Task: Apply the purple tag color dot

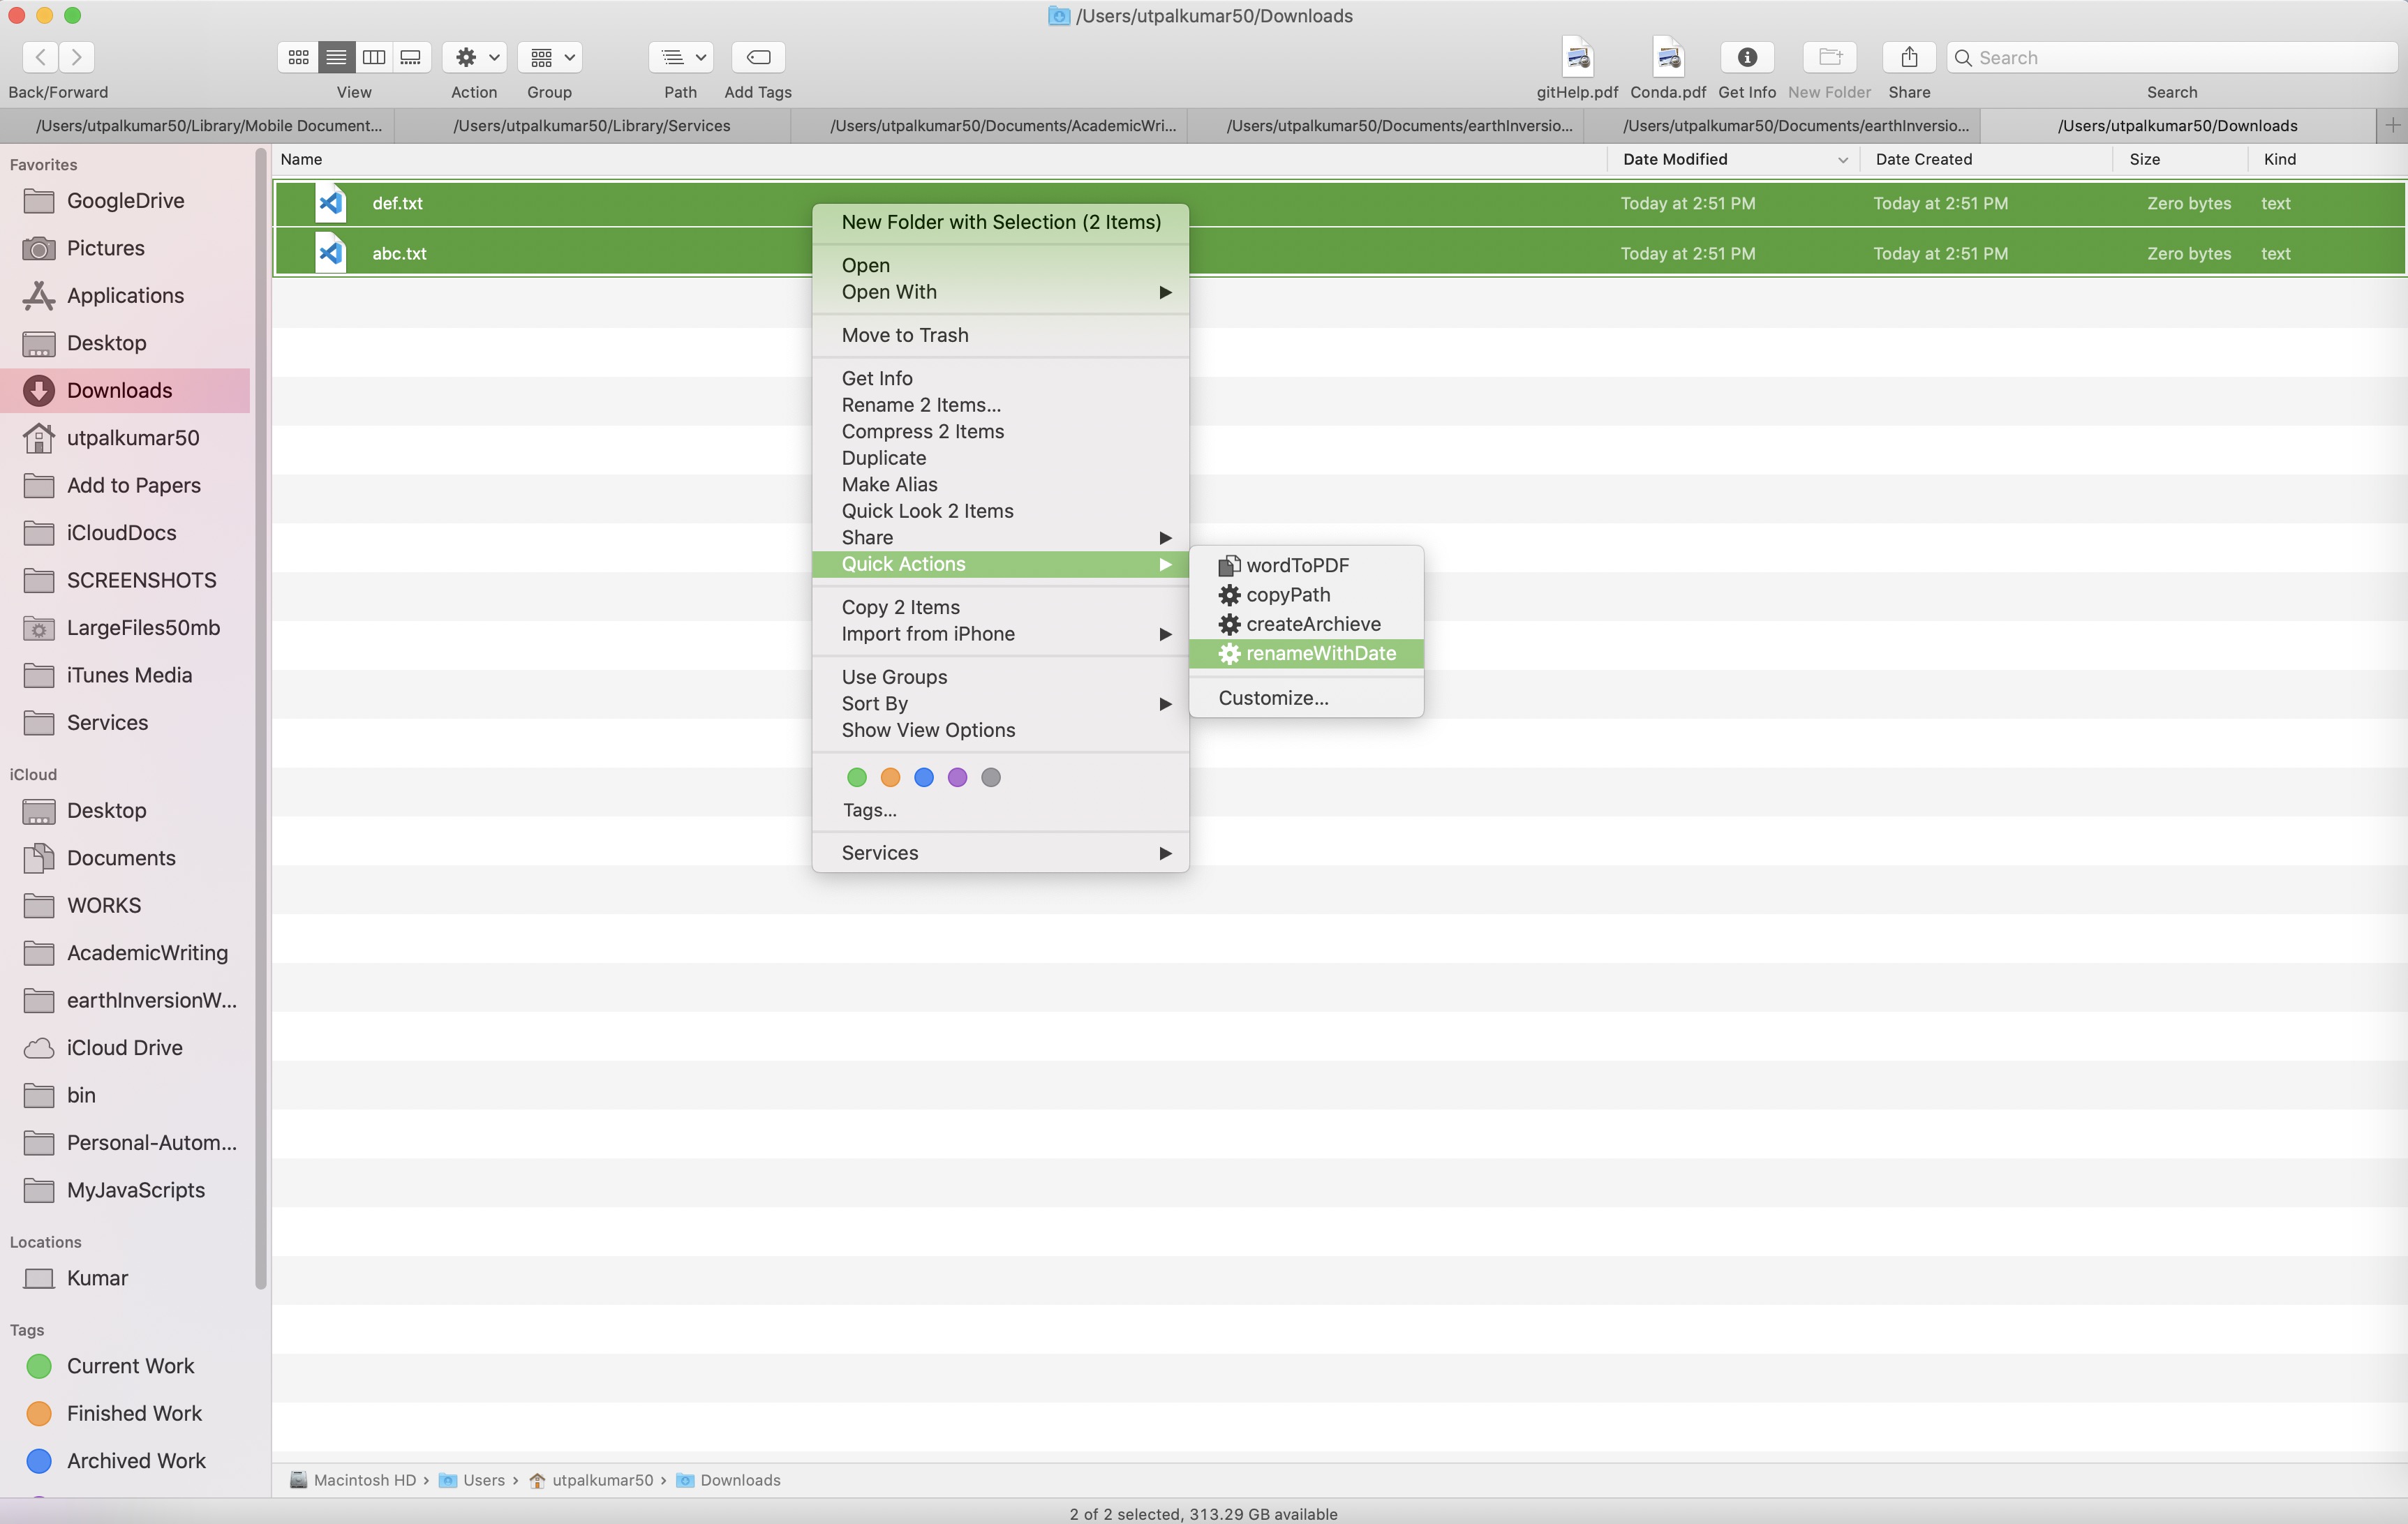Action: [x=957, y=778]
